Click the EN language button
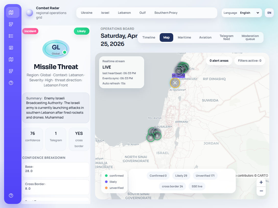The width and height of the screenshot is (278, 208). 269,13
